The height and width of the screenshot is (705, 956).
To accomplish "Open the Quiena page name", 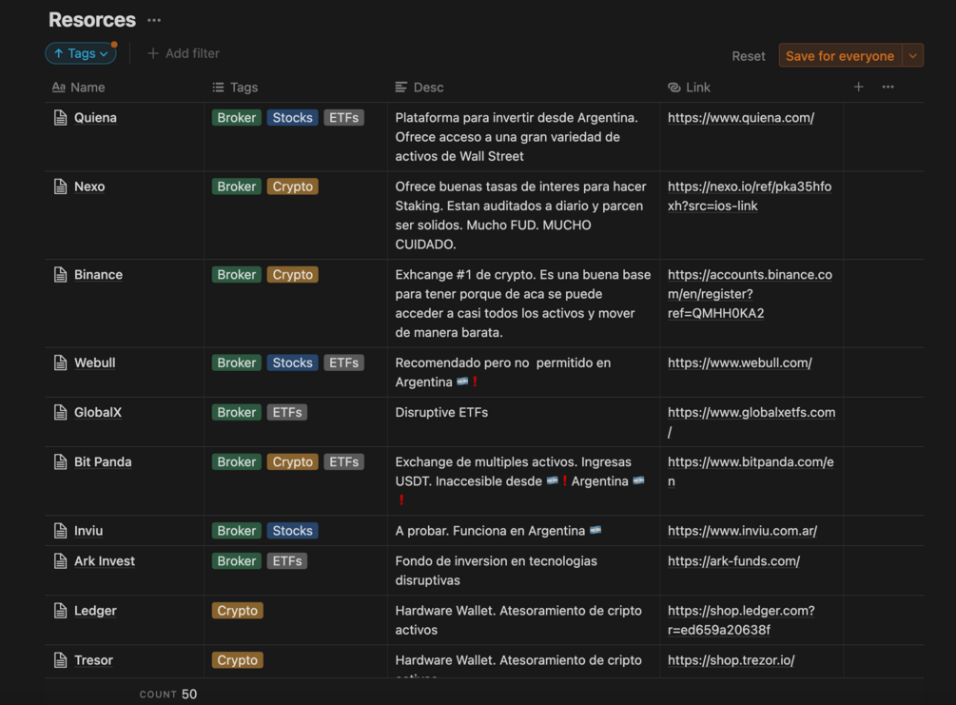I will click(95, 118).
